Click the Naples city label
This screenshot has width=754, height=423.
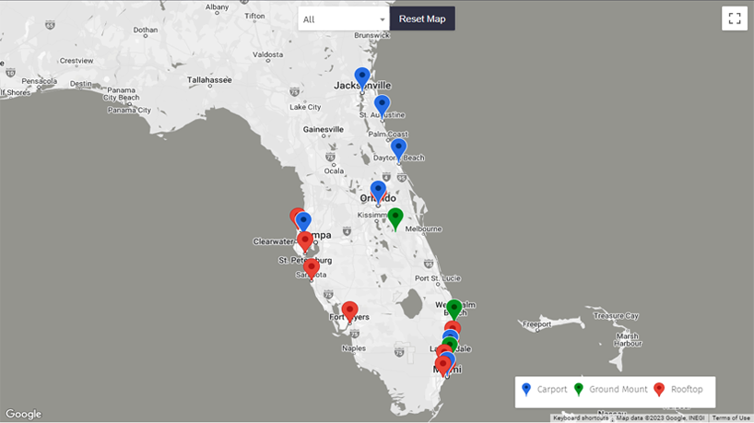pos(353,348)
